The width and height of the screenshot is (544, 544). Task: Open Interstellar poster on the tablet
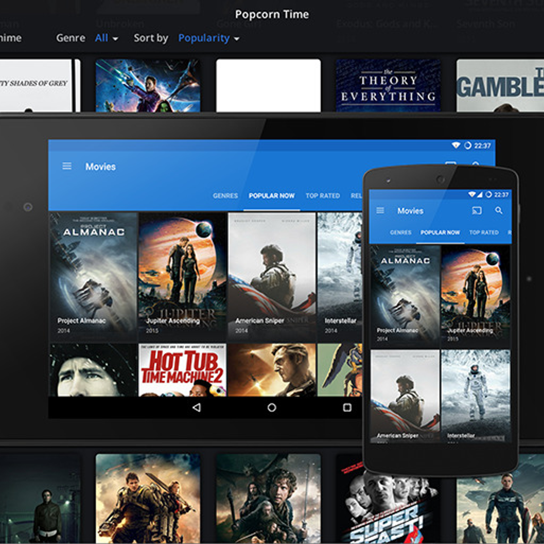point(340,277)
